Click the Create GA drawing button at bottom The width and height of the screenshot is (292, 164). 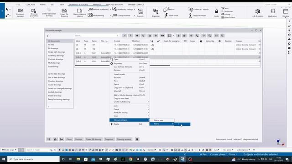click(94, 139)
